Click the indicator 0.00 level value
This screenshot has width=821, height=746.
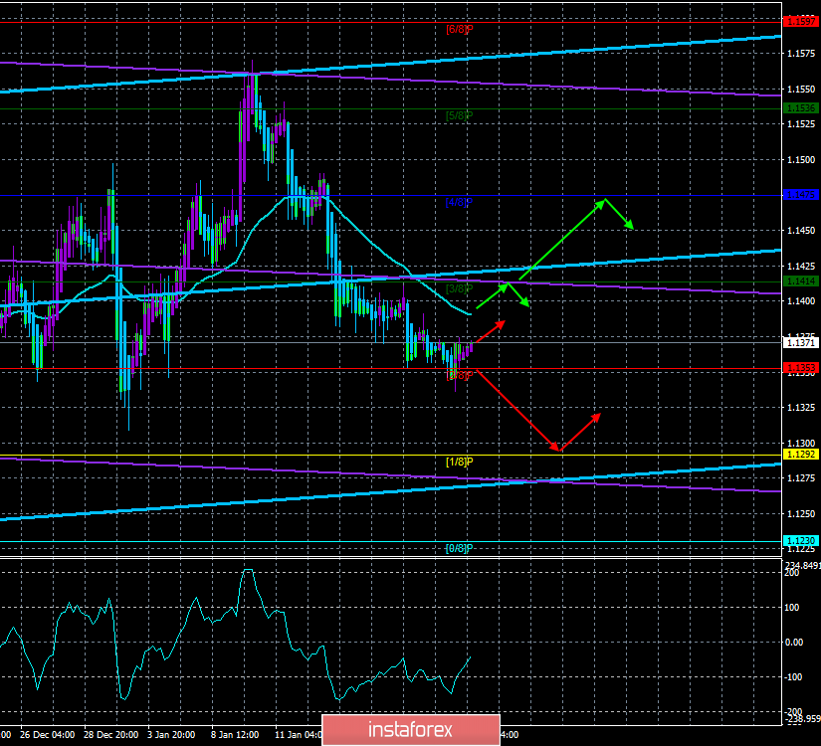(794, 643)
